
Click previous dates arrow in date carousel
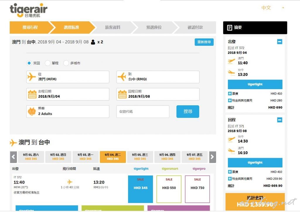point(13,157)
